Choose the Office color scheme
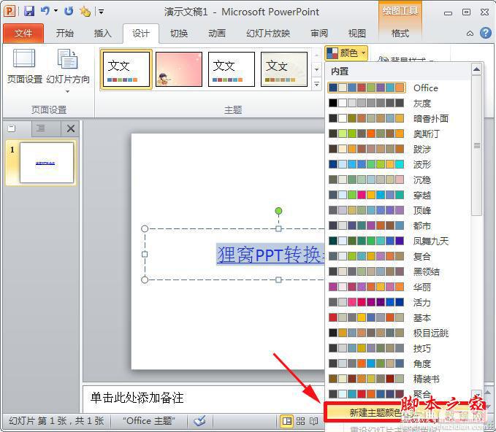Image resolution: width=496 pixels, height=432 pixels. tap(399, 88)
